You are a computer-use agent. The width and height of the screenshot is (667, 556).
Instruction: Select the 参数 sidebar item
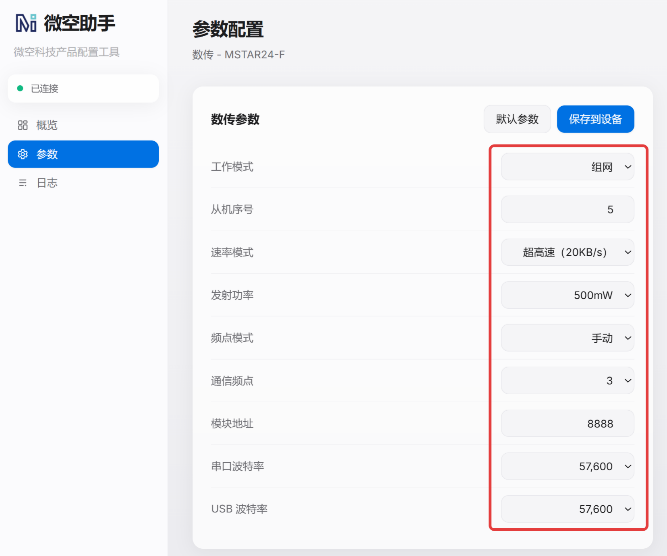point(83,154)
